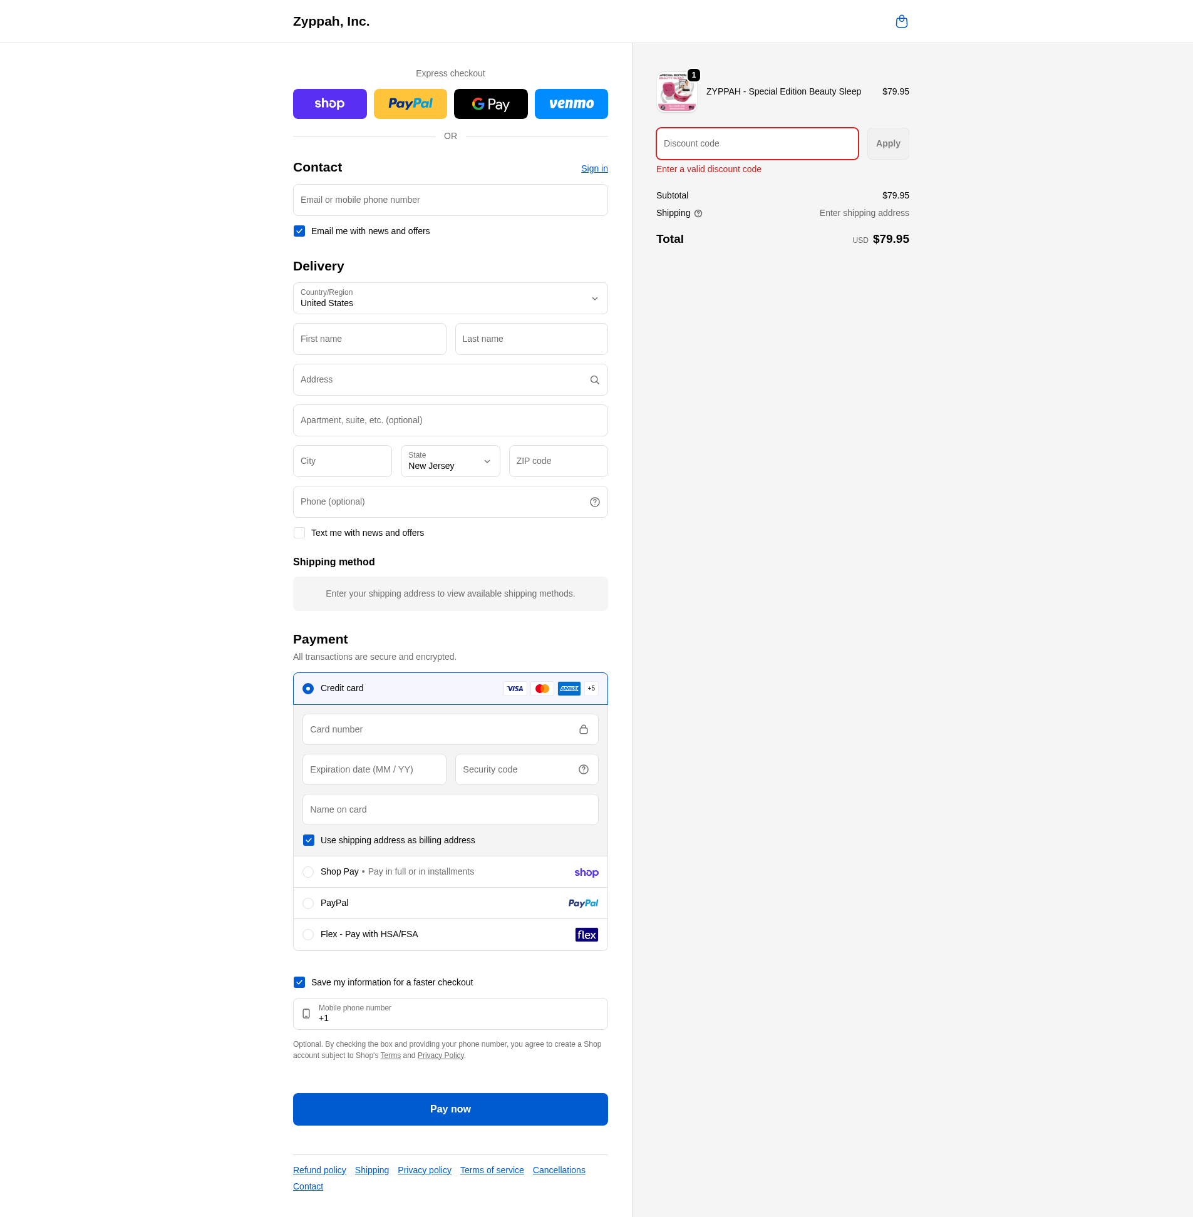The width and height of the screenshot is (1193, 1217).
Task: Click the shipping info question mark icon
Action: tap(698, 213)
